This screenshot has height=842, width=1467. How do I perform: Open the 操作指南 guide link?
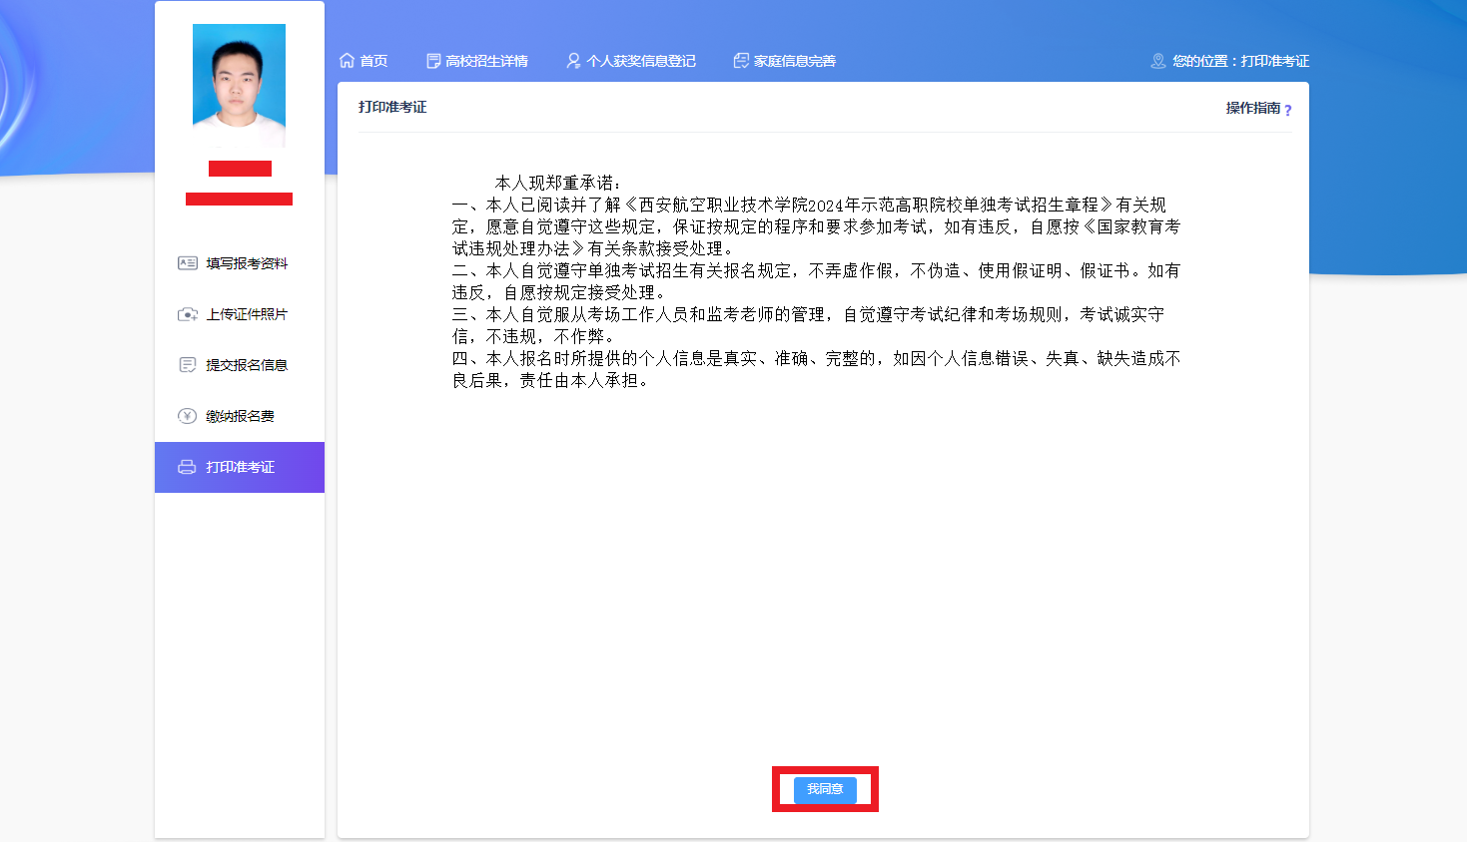coord(1252,108)
